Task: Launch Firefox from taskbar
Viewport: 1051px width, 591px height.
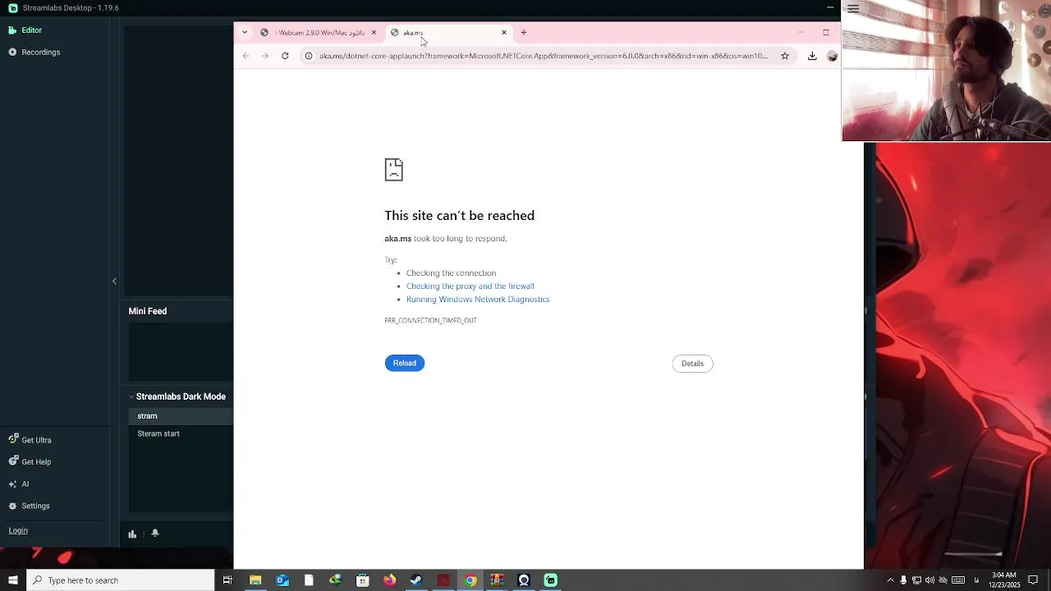Action: pyautogui.click(x=390, y=580)
